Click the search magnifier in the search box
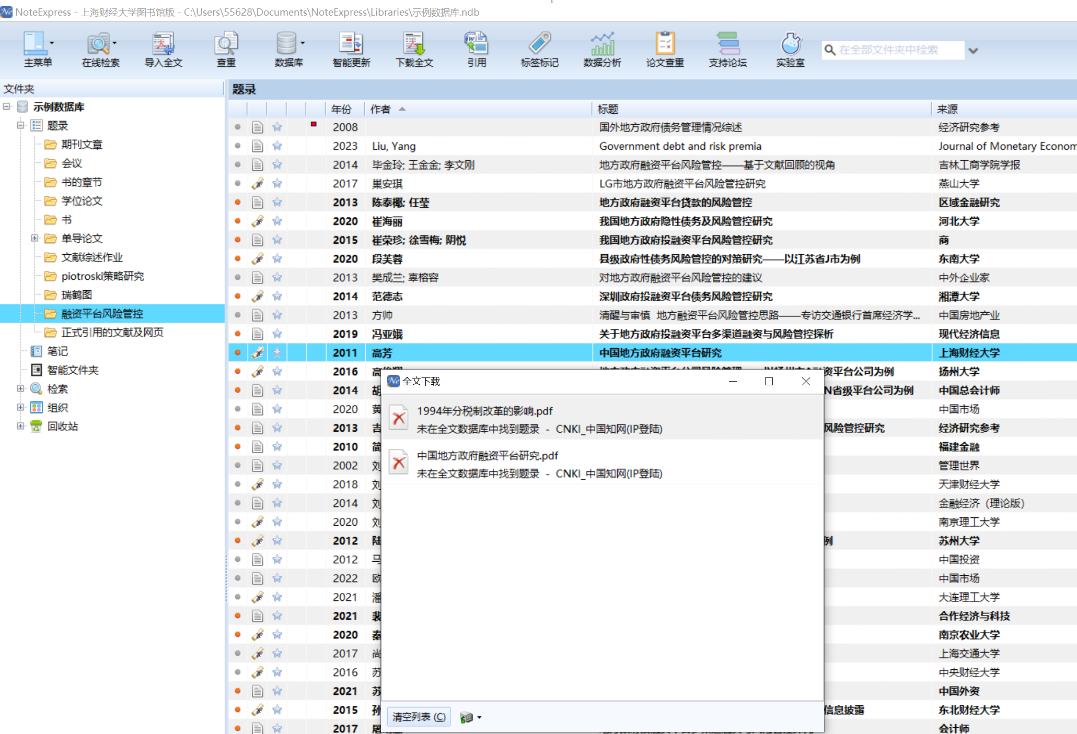The image size is (1077, 734). tap(830, 50)
